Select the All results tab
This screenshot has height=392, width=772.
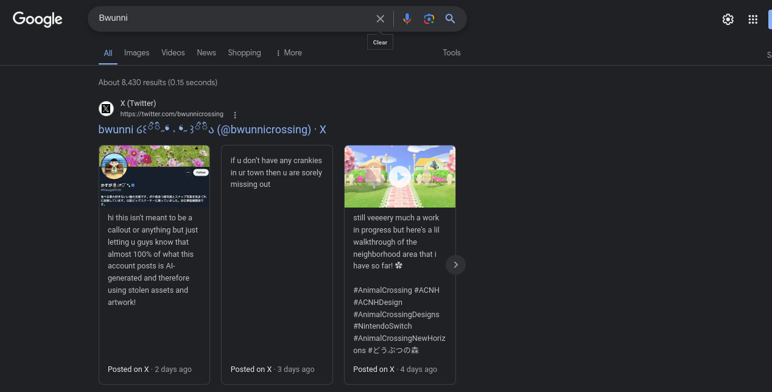pos(108,53)
